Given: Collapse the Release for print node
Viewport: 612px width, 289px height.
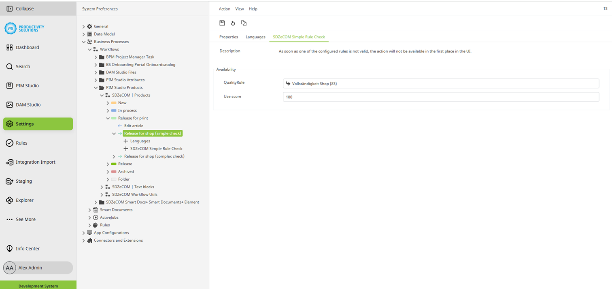Looking at the screenshot, I should 108,118.
